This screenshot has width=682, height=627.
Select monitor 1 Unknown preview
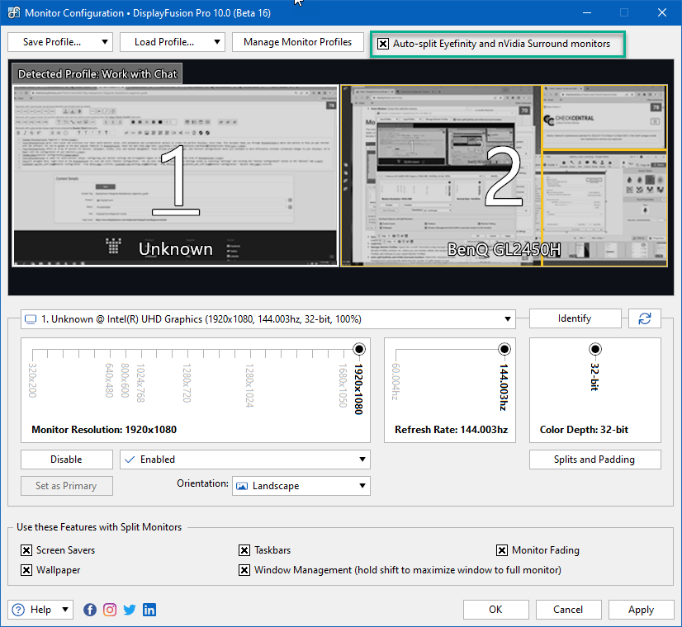pyautogui.click(x=175, y=176)
